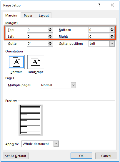Image resolution: width=120 pixels, height=162 pixels.
Task: Increase the Gutter value with up arrow
Action: (x=50, y=42)
